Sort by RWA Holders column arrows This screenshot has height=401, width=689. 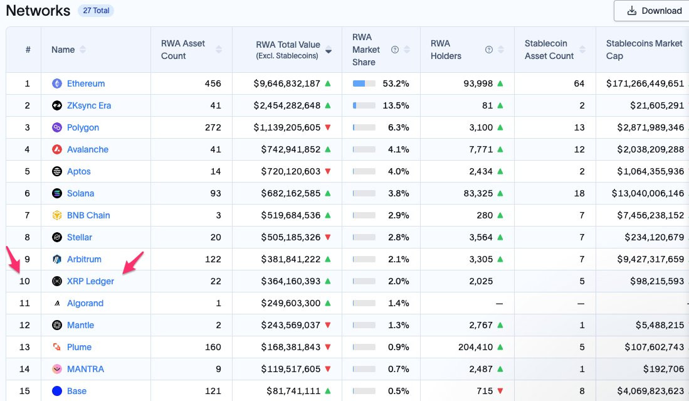tap(501, 50)
